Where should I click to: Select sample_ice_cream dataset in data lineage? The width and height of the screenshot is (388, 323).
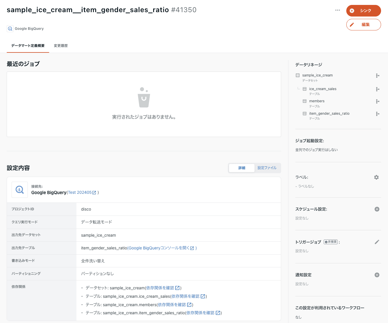pyautogui.click(x=317, y=75)
